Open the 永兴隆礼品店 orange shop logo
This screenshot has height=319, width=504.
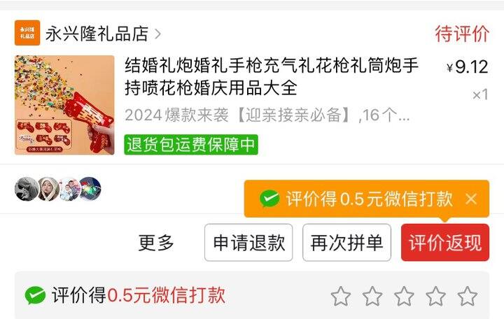27,33
